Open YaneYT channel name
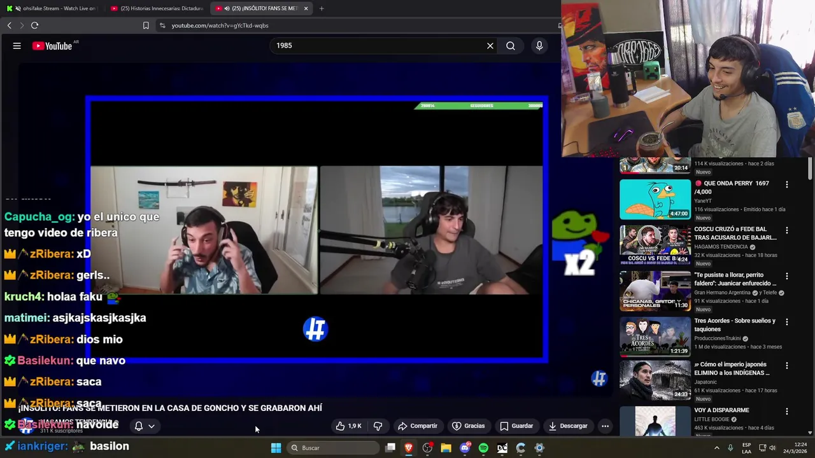815x458 pixels. 703,201
